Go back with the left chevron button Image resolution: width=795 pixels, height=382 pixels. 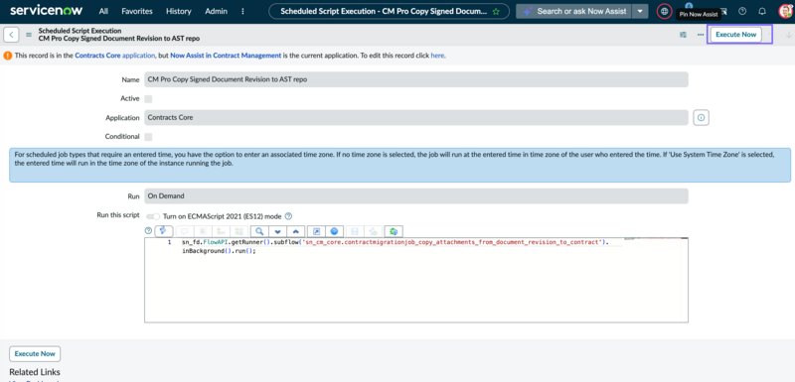(x=11, y=35)
